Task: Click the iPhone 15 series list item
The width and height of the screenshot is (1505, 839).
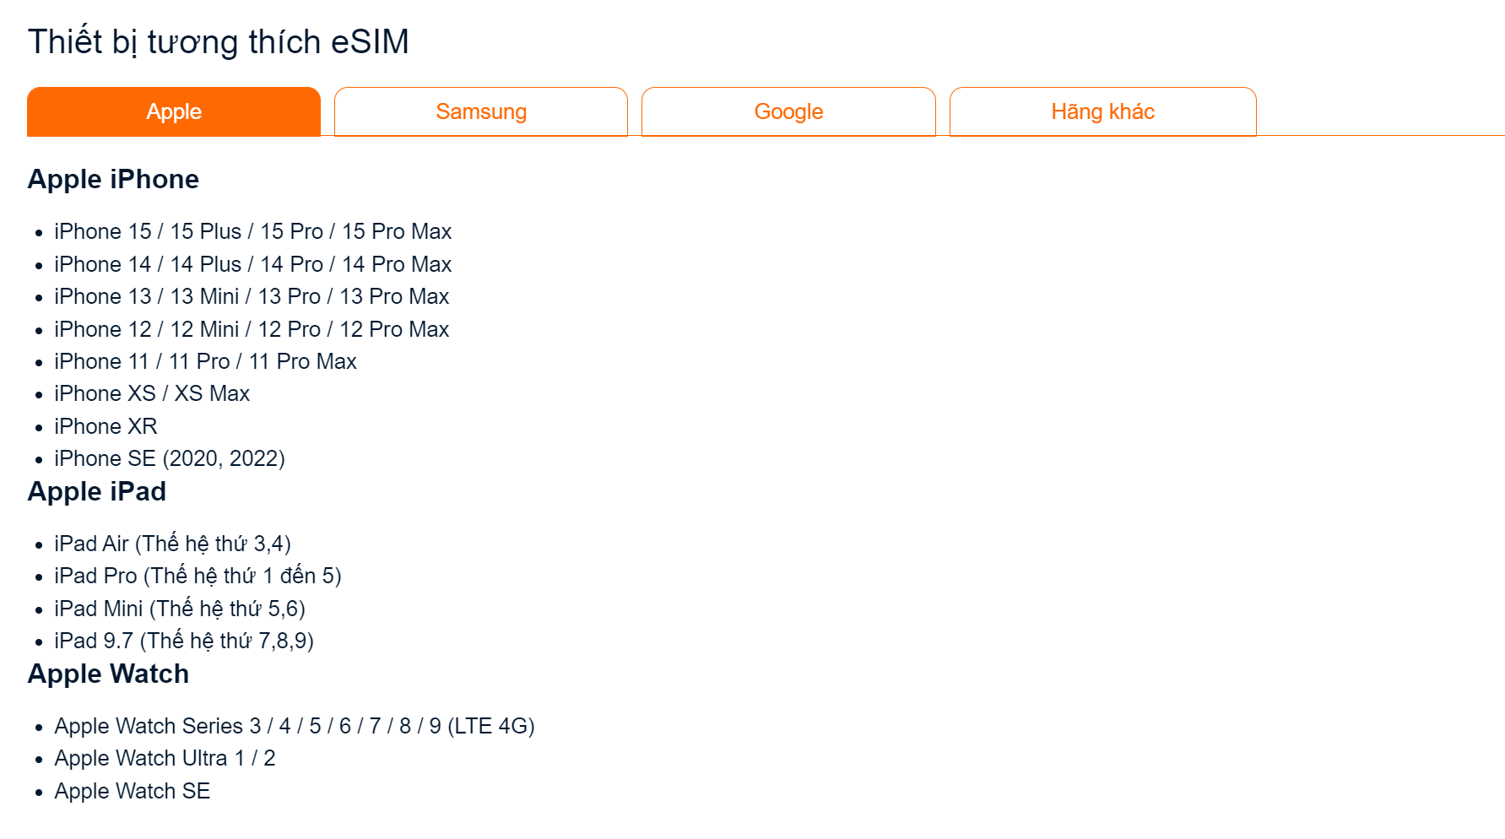Action: point(252,231)
